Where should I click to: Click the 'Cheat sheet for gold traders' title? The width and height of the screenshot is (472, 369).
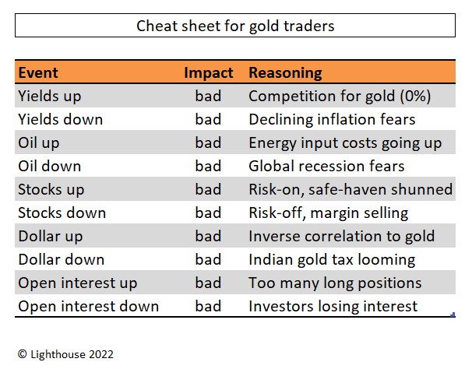click(x=235, y=26)
